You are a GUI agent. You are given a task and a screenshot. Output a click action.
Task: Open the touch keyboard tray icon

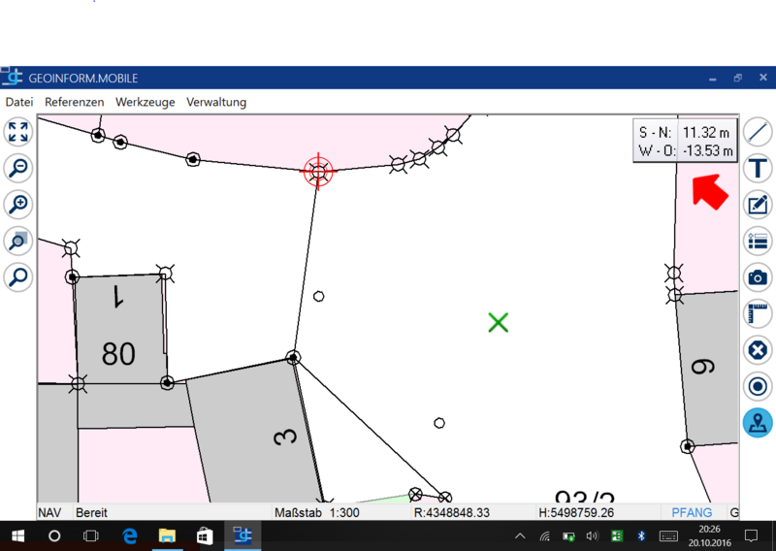tap(668, 535)
